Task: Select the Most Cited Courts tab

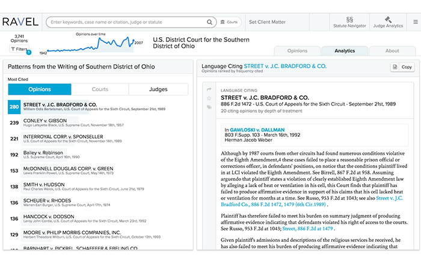Action: click(100, 89)
